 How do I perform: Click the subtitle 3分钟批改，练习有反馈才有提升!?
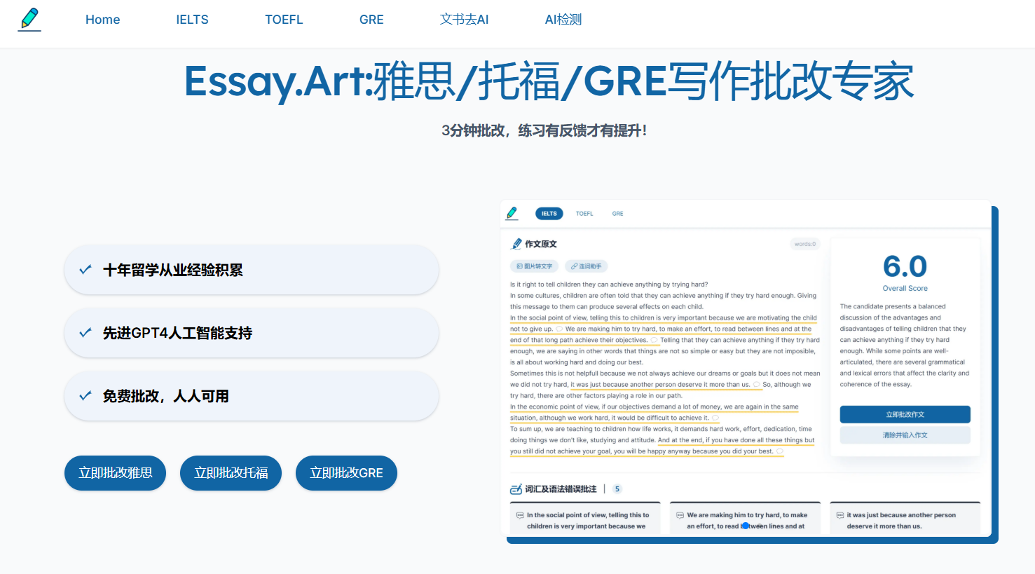click(x=544, y=130)
